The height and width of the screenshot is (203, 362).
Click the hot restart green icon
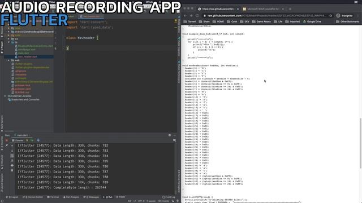pyautogui.click(x=32, y=140)
